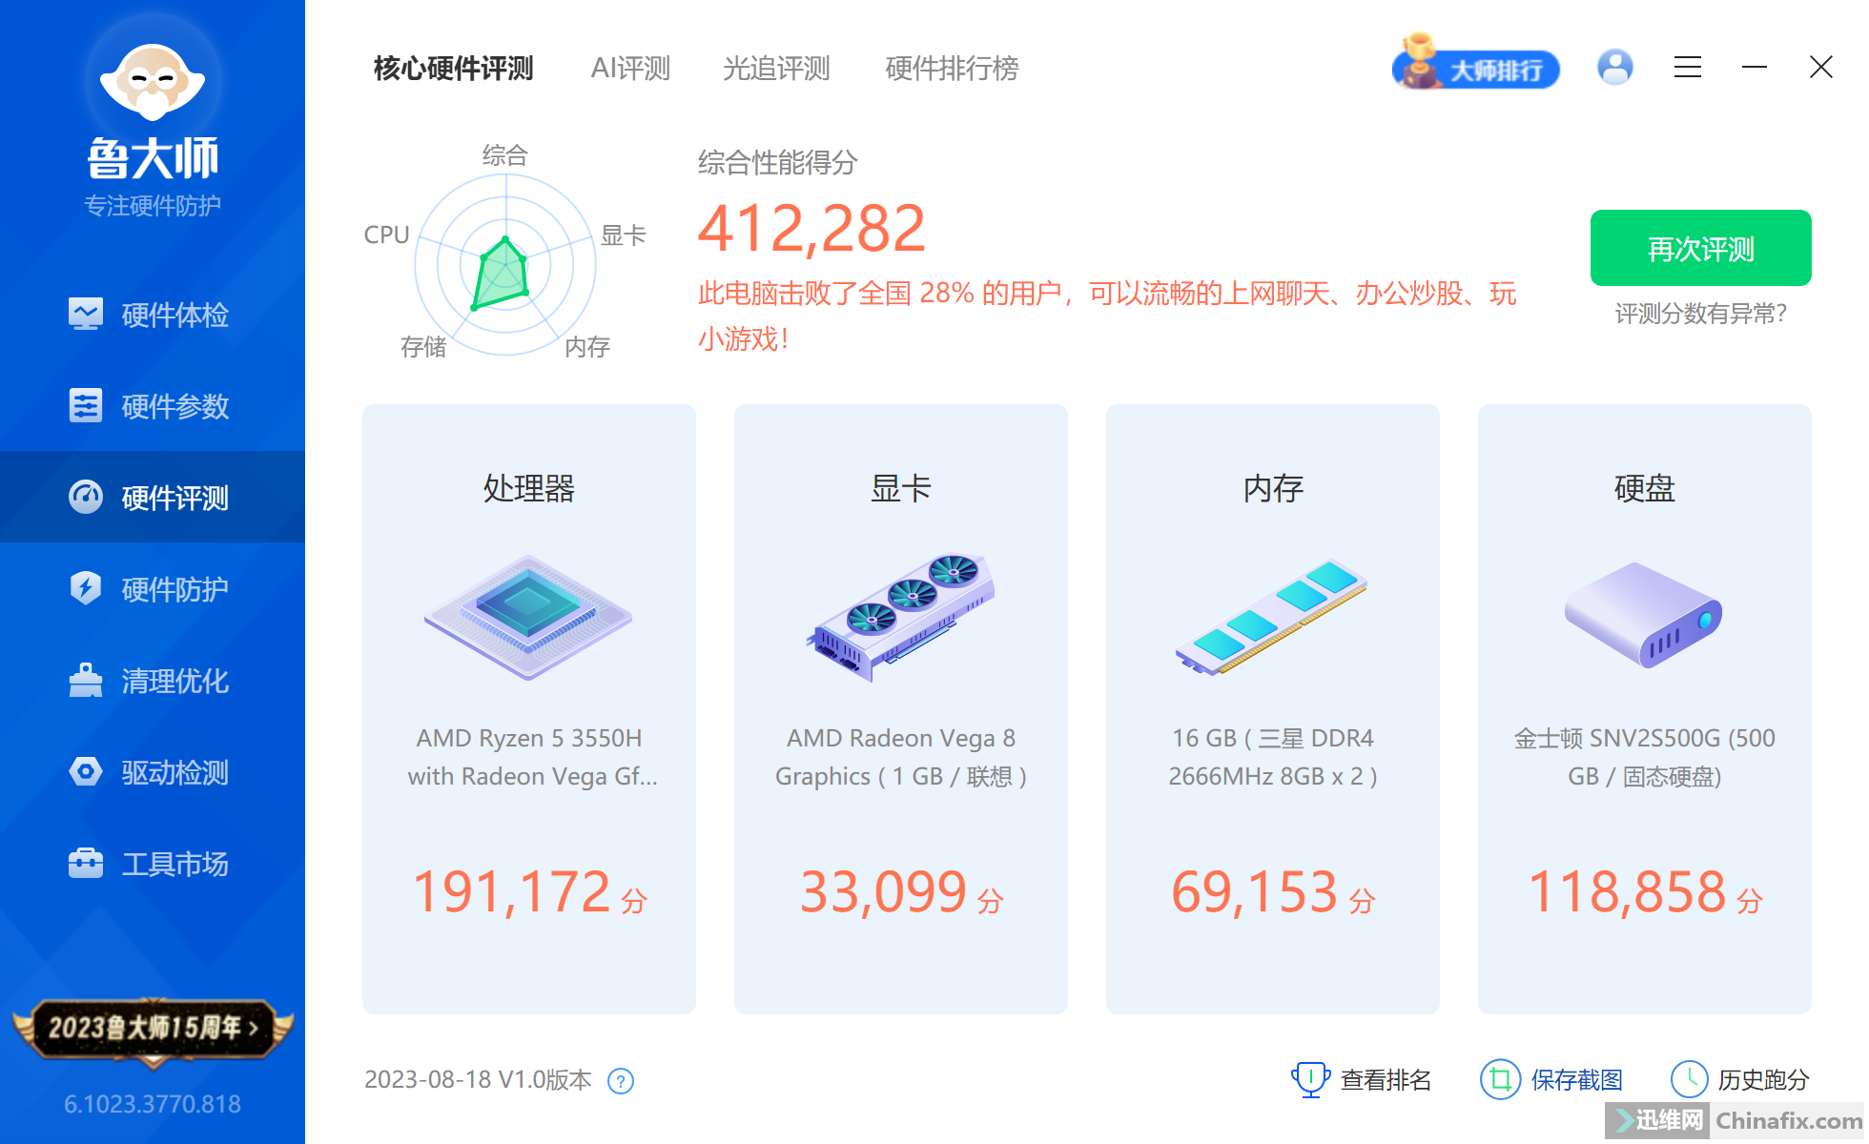Click the memory stick illustration
This screenshot has width=1869, height=1144.
coord(1271,618)
